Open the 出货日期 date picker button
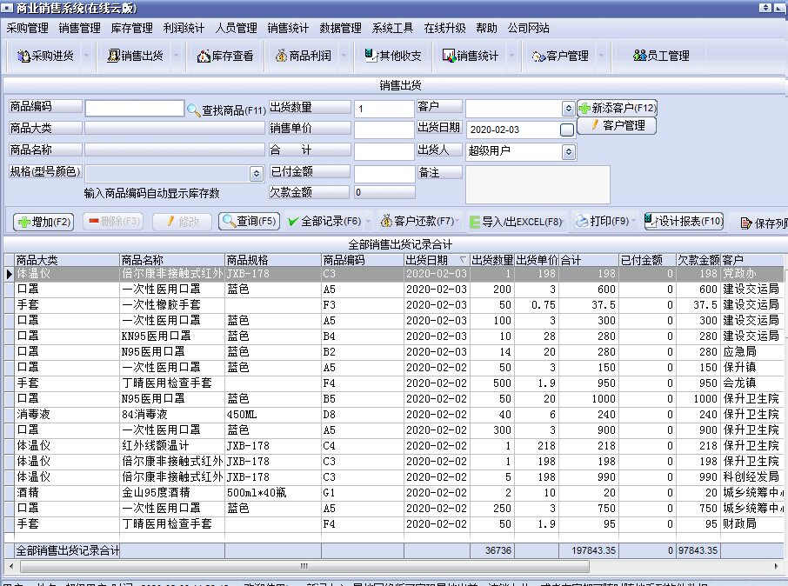788x586 pixels. 567,130
